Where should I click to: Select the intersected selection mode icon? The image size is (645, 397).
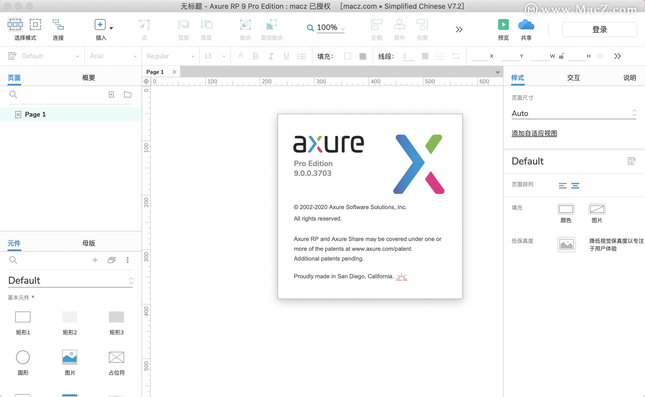pos(15,25)
